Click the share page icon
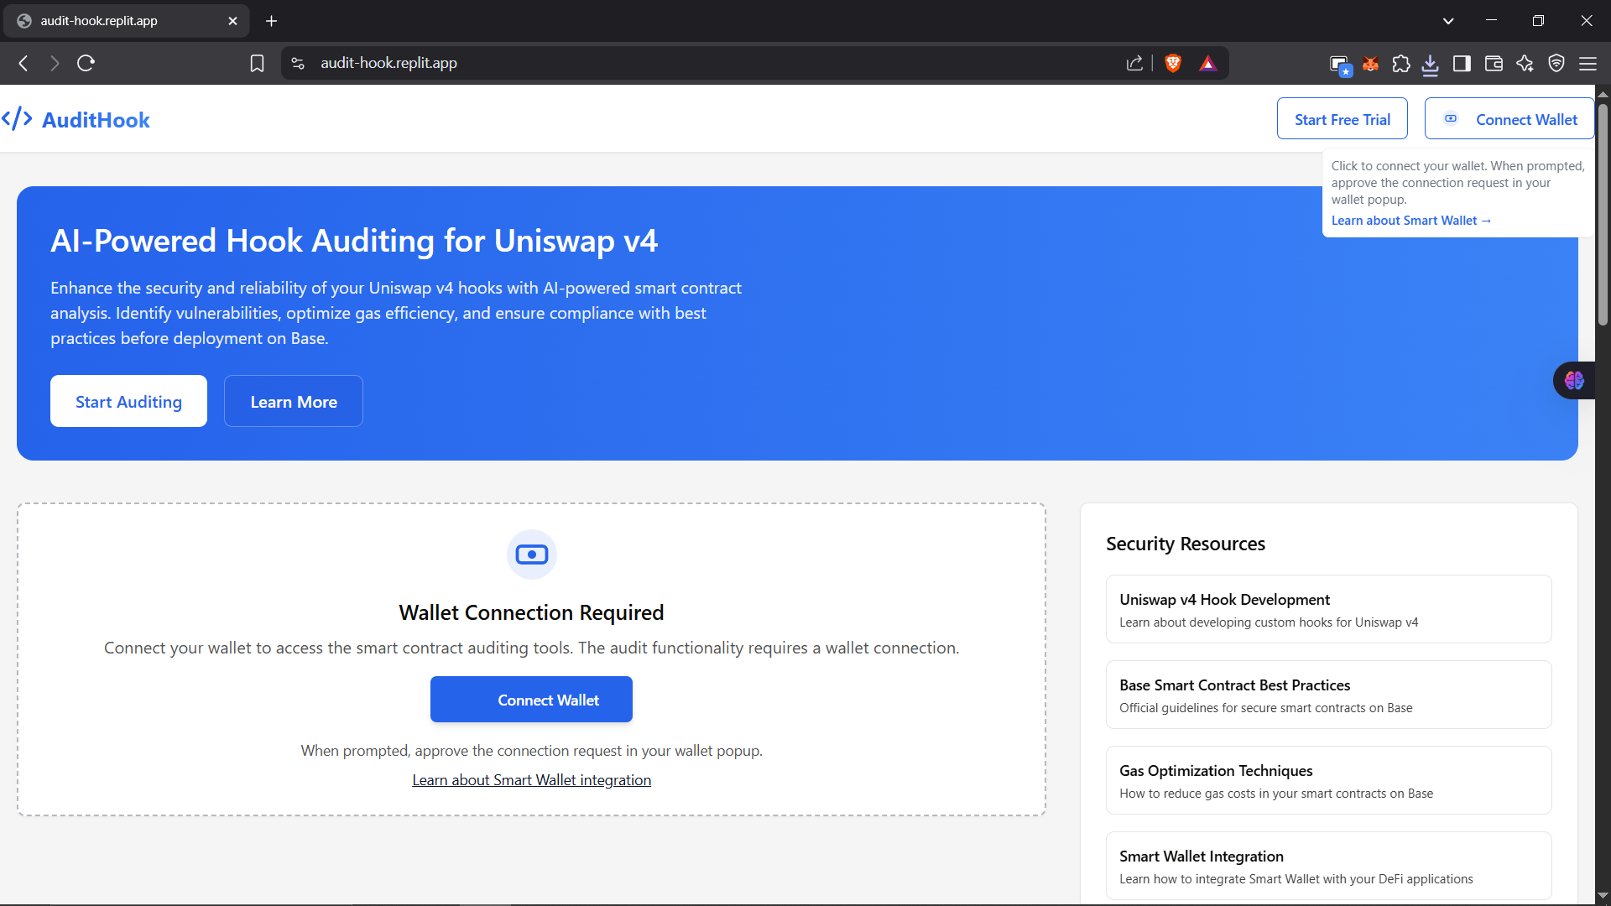 click(1134, 63)
